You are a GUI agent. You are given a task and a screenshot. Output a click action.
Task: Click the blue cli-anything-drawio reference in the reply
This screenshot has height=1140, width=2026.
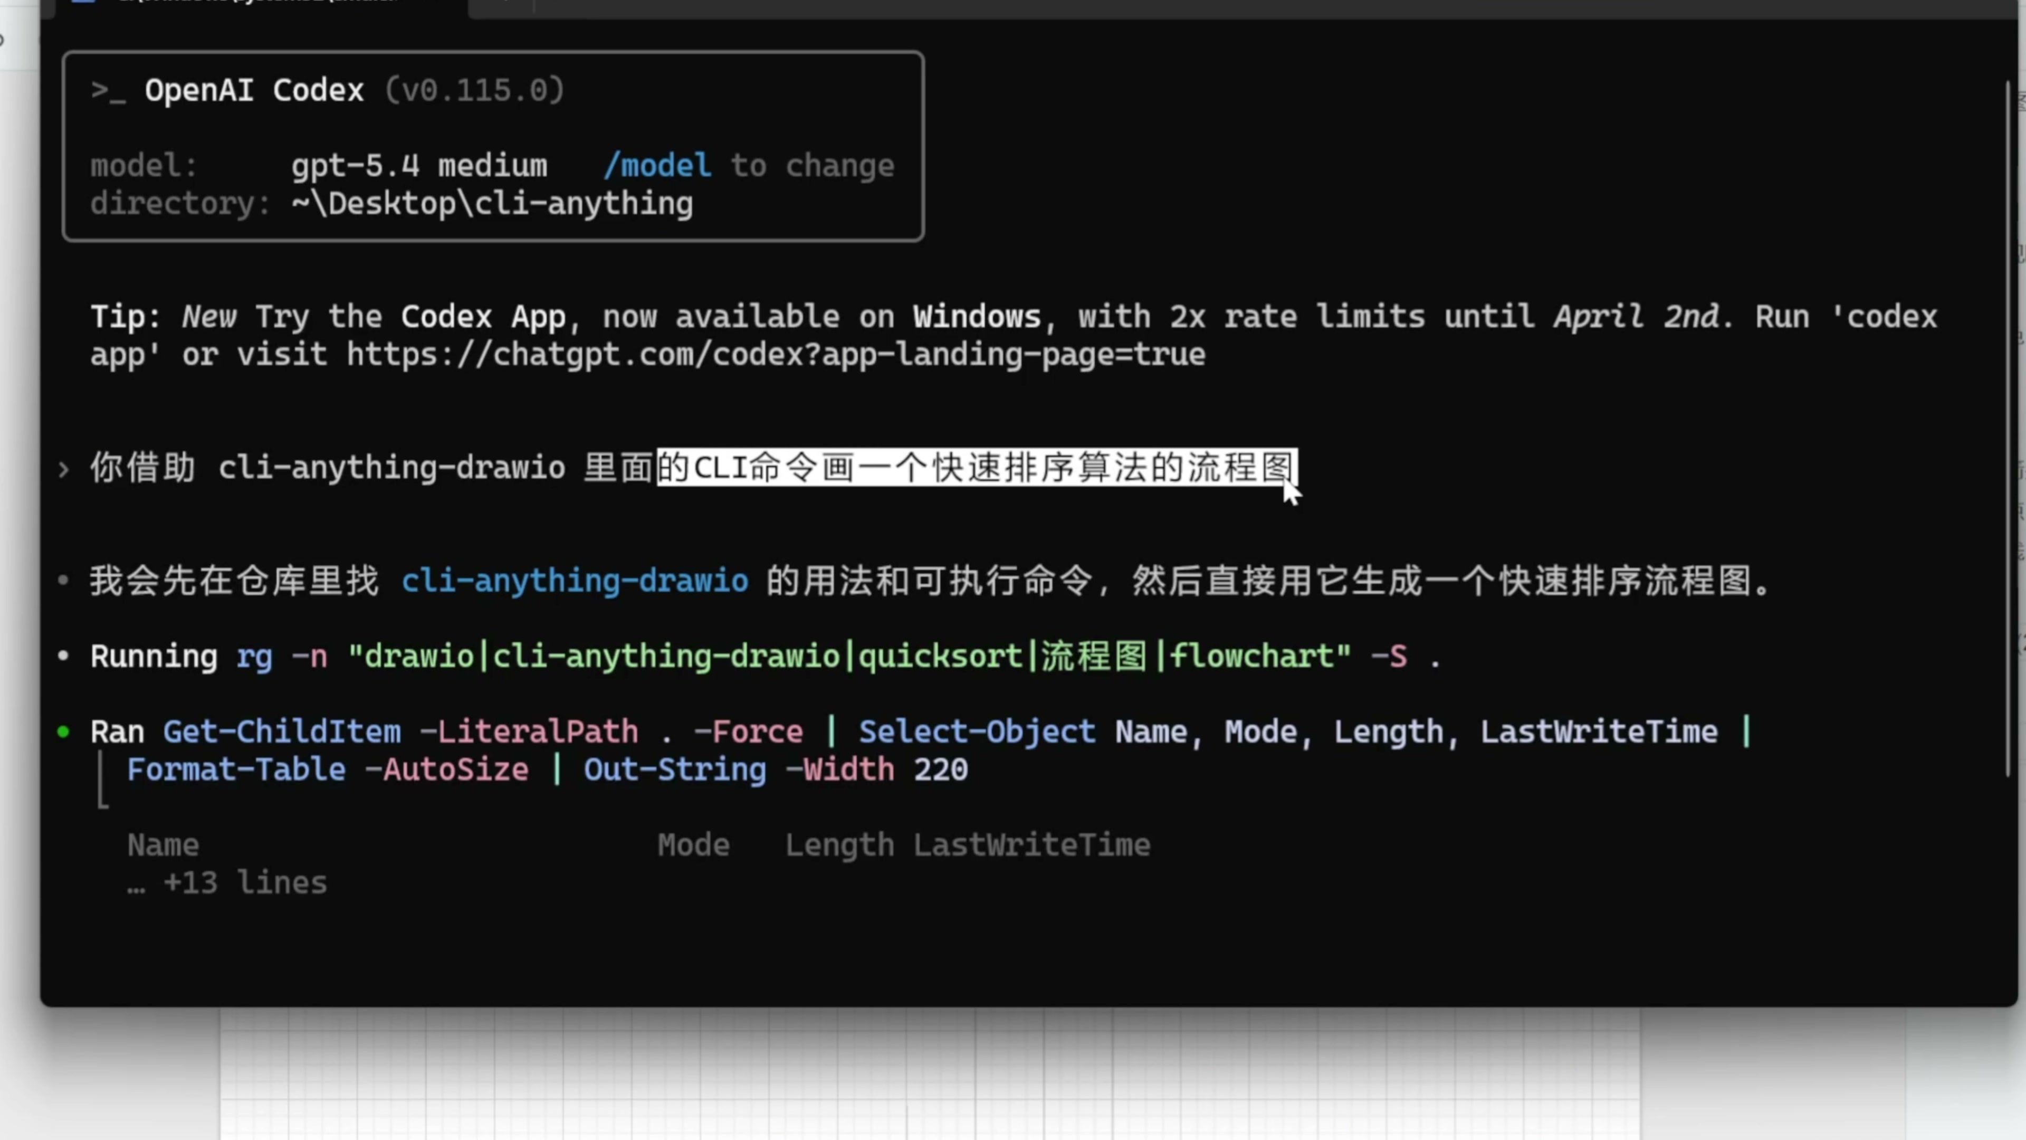[x=575, y=582]
